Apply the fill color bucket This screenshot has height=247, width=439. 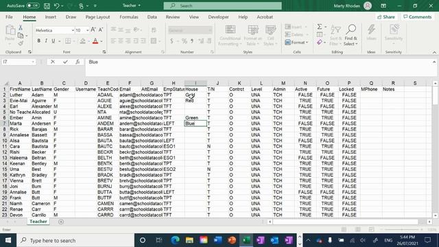[82, 41]
